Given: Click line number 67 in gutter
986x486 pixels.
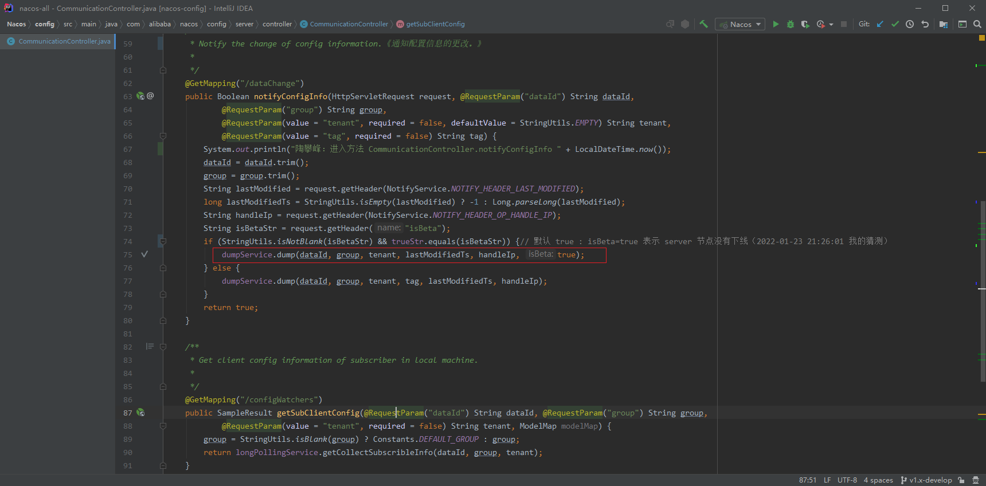Looking at the screenshot, I should [127, 150].
